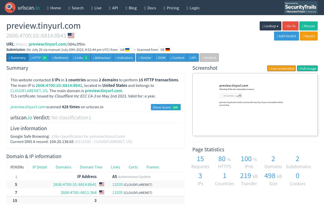Click the Ukraine flag in submission line
The image size is (324, 210).
click(x=127, y=50)
